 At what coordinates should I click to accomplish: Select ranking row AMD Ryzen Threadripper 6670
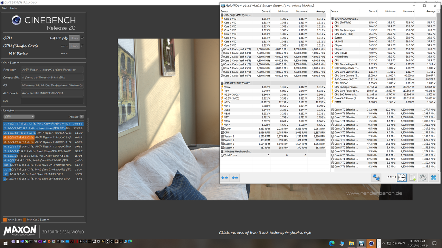click(x=44, y=133)
